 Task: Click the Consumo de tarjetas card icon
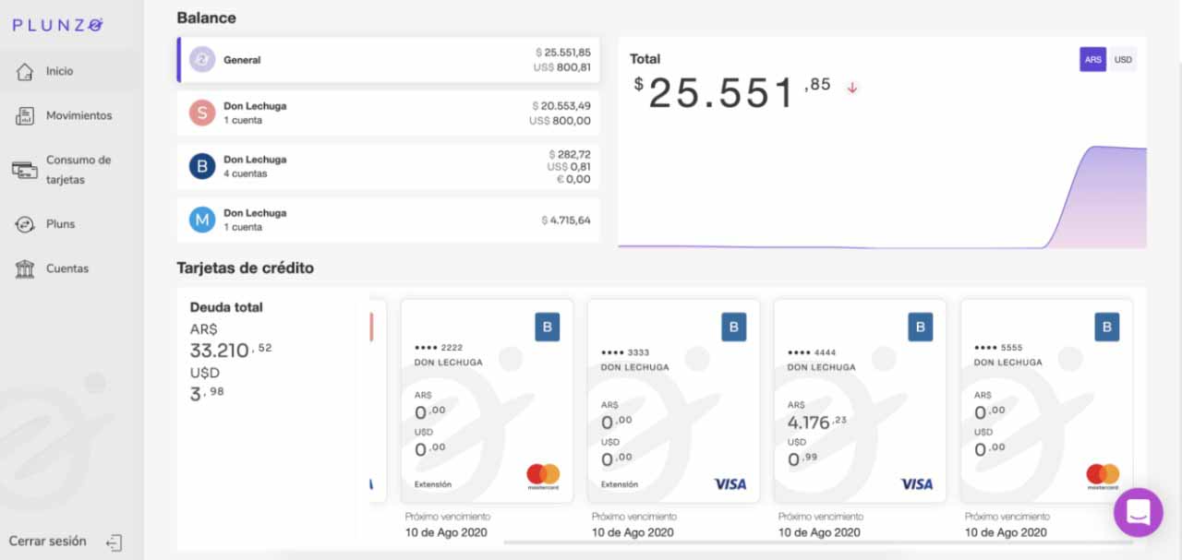tap(24, 170)
